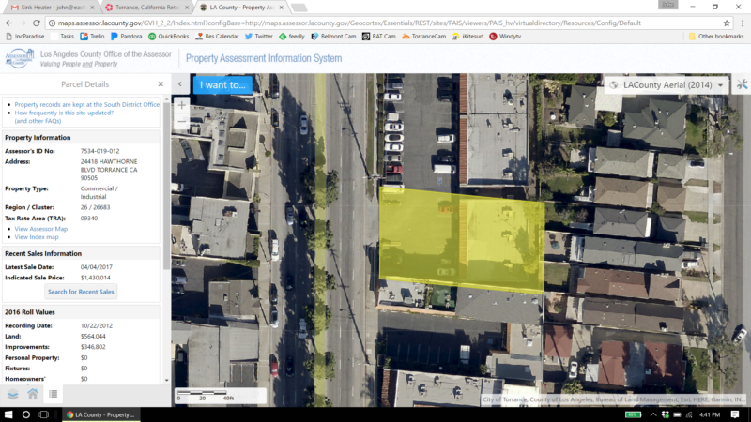Open Belmont Cam bookmark

pos(333,37)
